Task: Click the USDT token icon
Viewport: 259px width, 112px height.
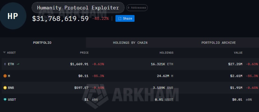Action: click(5, 99)
